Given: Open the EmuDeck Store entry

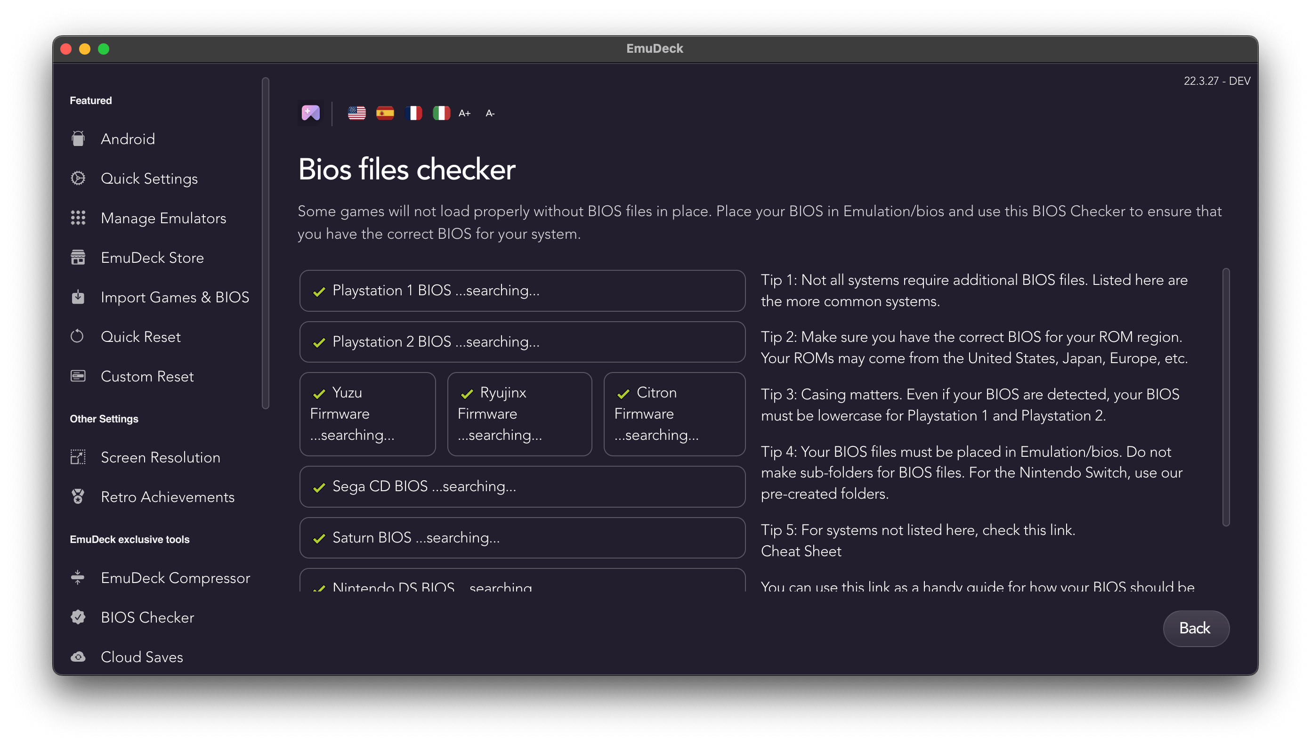Looking at the screenshot, I should [x=152, y=258].
